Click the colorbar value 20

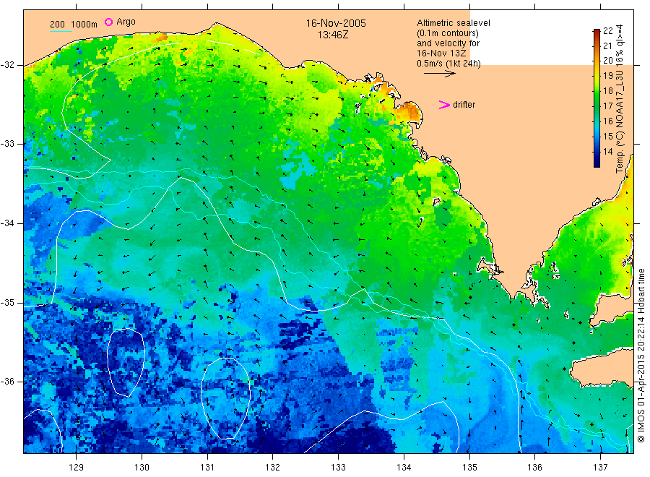click(607, 61)
